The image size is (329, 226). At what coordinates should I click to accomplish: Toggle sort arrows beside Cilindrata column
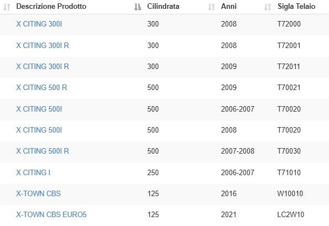[211, 7]
